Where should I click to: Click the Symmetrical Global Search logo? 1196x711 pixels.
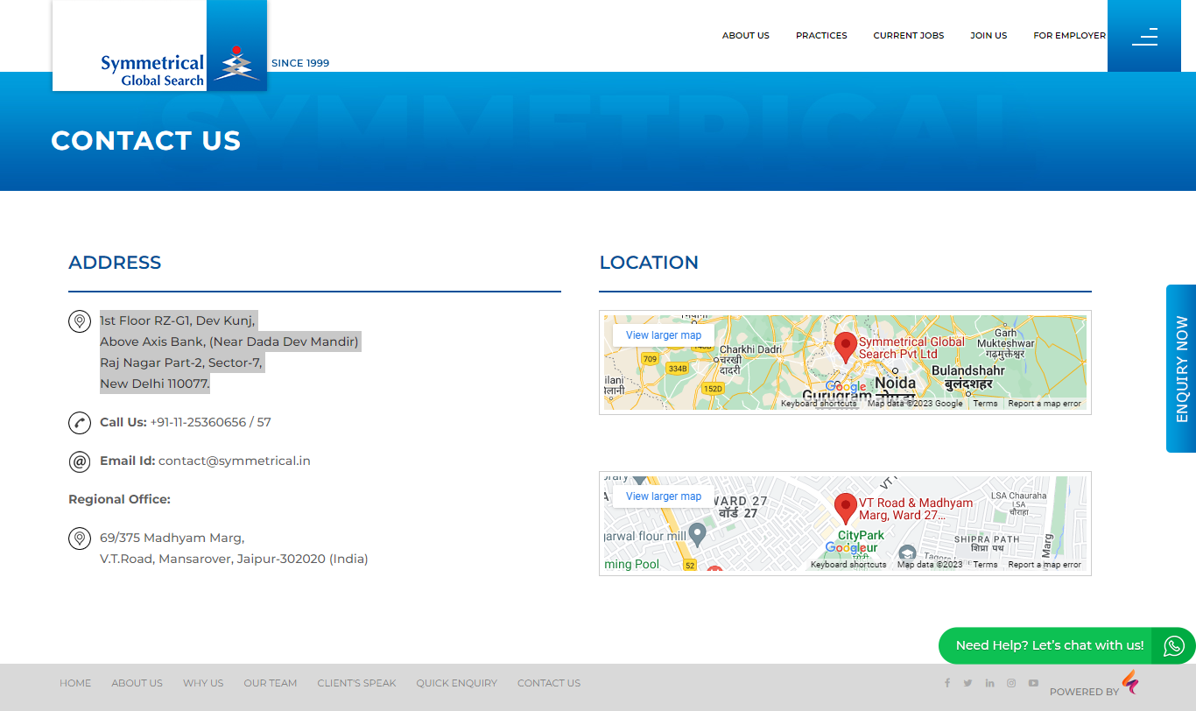[159, 46]
